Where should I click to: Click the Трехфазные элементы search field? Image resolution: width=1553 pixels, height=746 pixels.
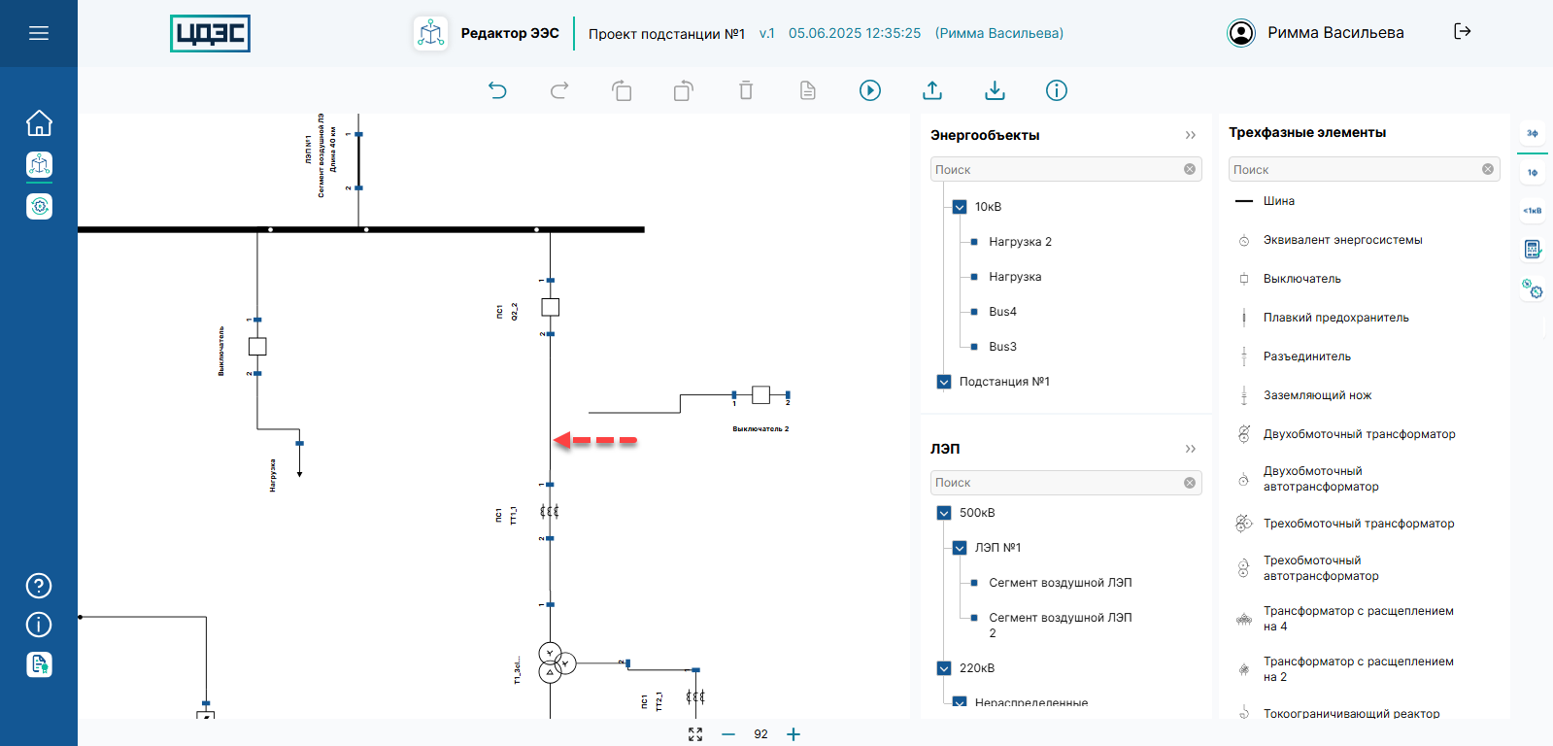click(1355, 170)
